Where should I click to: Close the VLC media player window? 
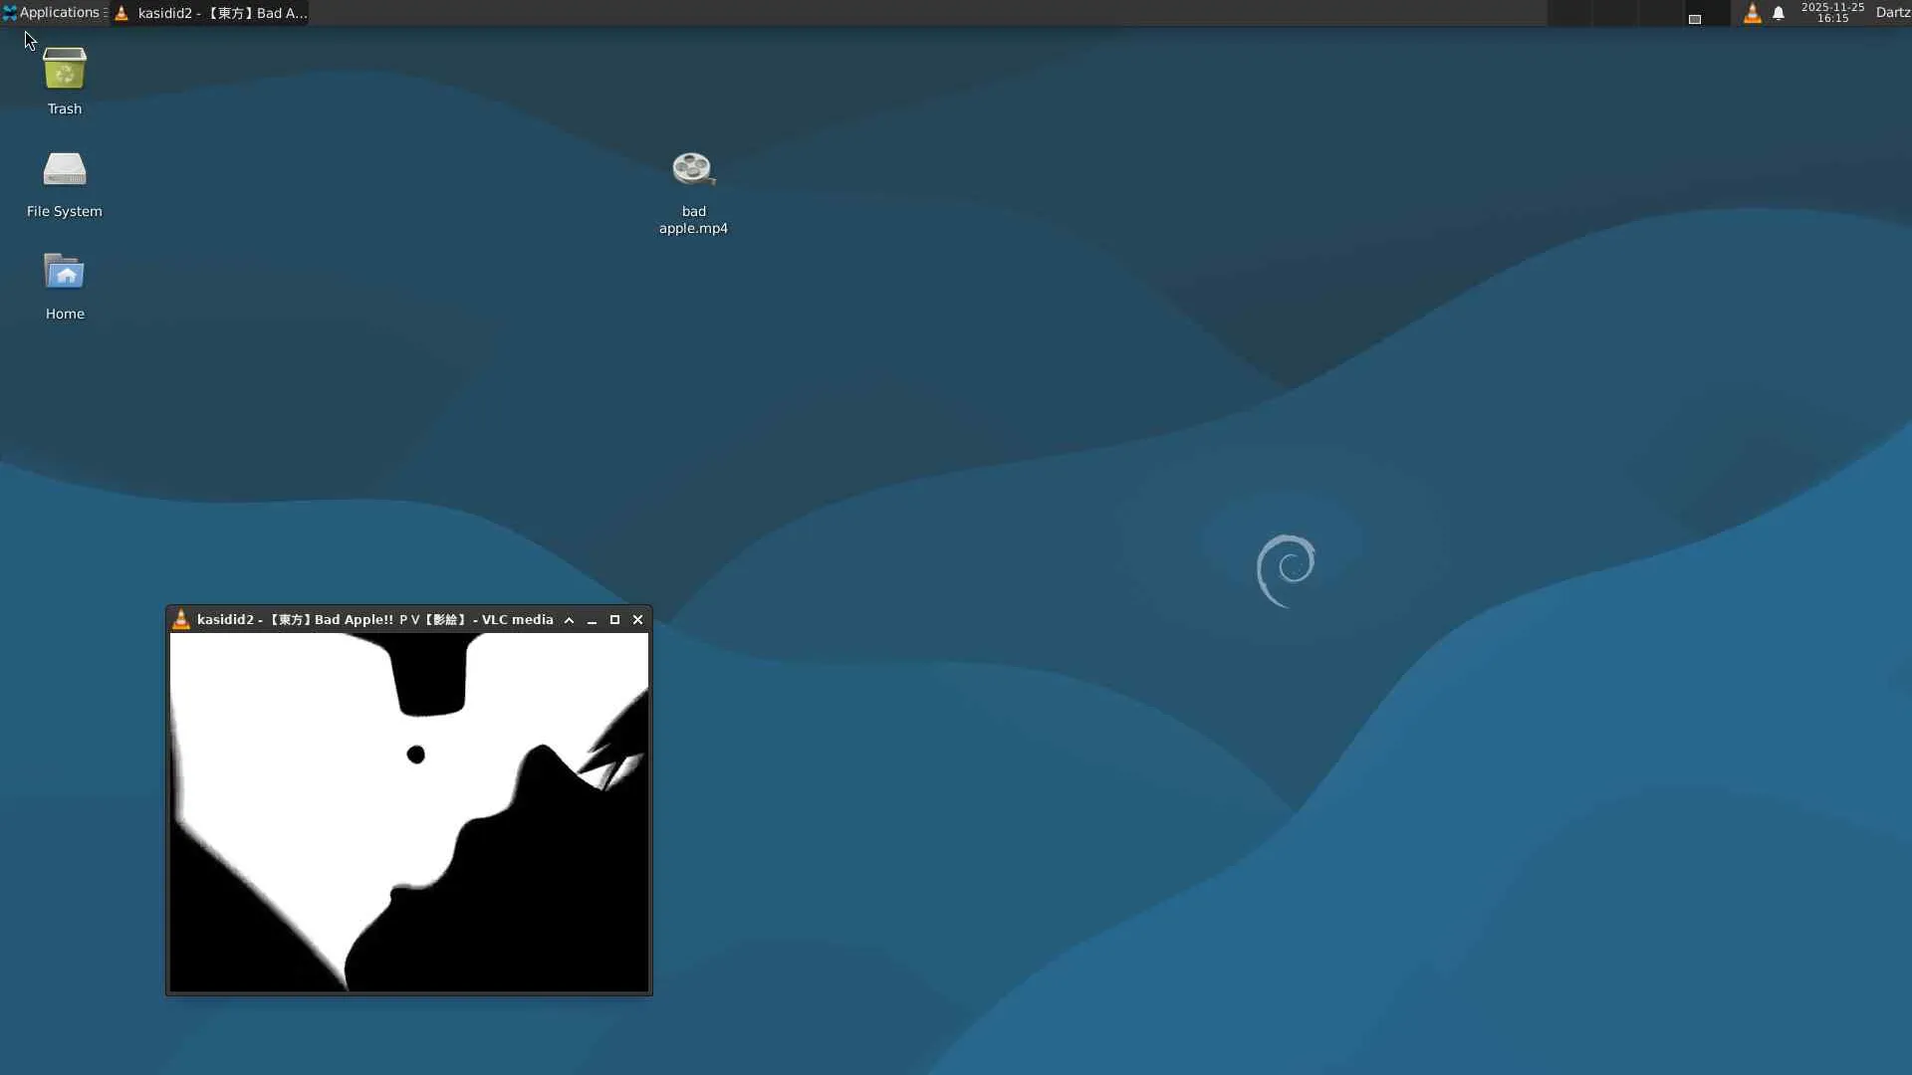638,620
